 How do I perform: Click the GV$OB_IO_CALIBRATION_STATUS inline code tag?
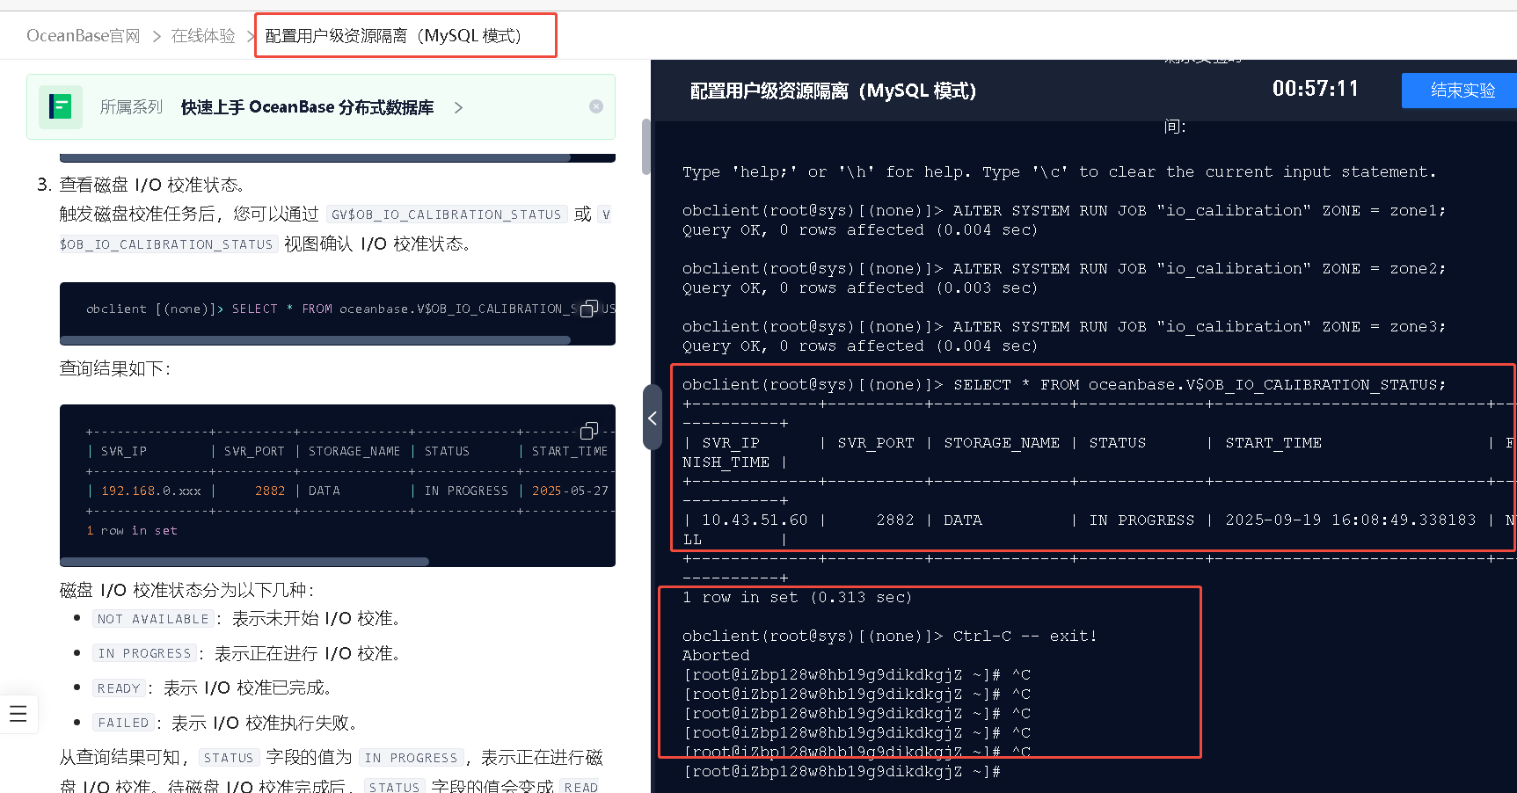point(446,215)
